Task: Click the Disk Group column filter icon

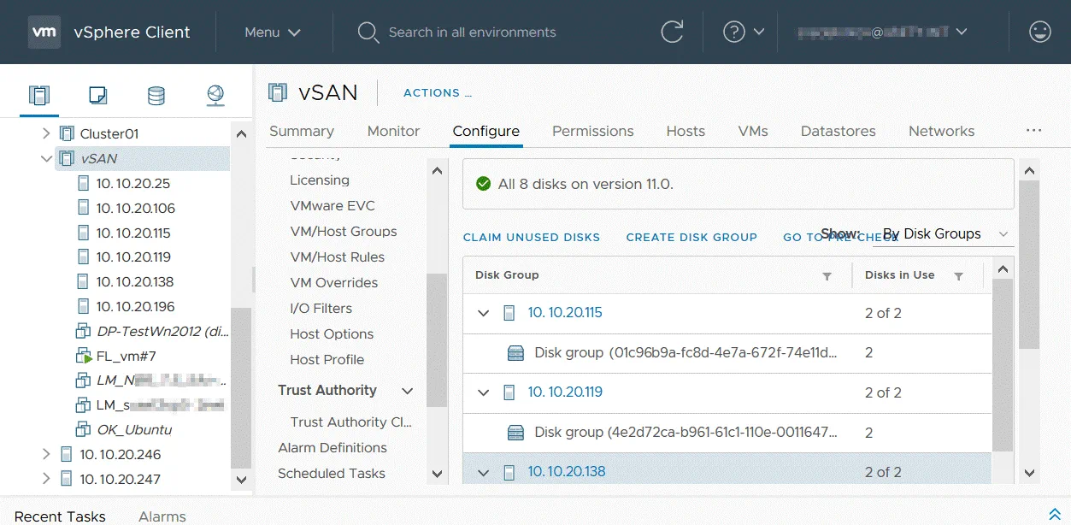Action: (827, 276)
